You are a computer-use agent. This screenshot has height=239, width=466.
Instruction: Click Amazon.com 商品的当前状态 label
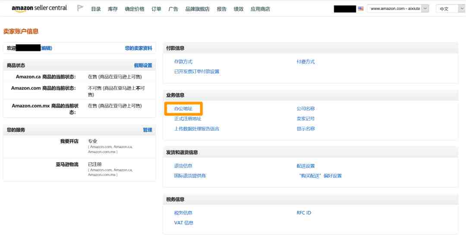tap(44, 88)
